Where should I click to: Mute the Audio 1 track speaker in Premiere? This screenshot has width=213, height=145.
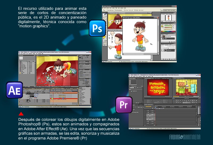(x=147, y=118)
